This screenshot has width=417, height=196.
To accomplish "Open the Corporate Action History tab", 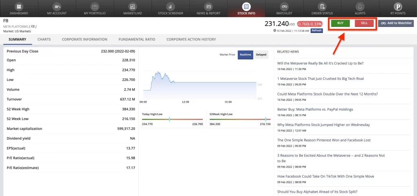I will point(191,40).
